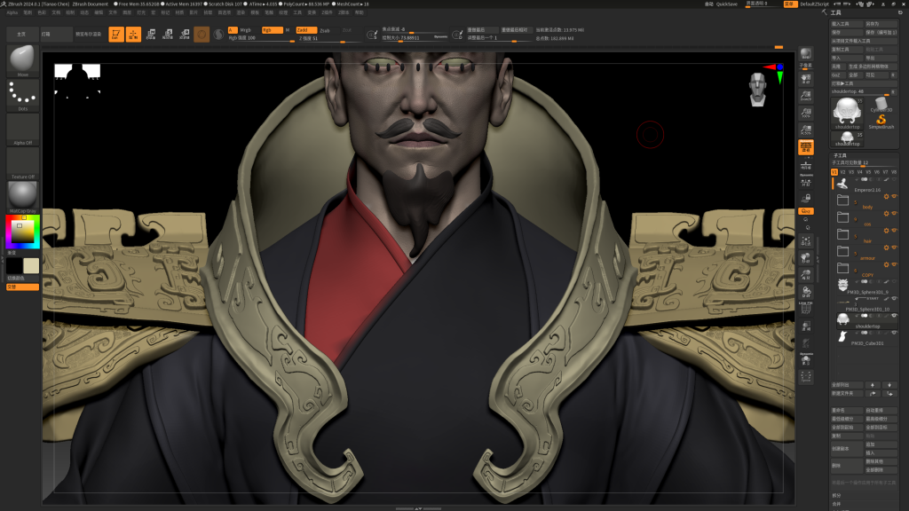Click the Zoom2D magnifier icon

806,96
